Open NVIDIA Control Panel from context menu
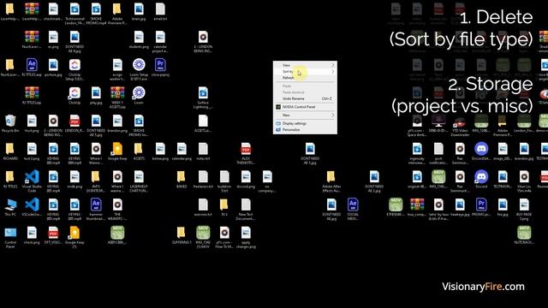The height and width of the screenshot is (308, 548). point(305,107)
